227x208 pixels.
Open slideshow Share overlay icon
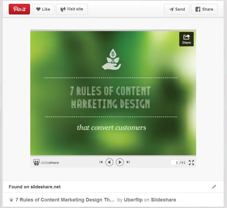point(186,39)
